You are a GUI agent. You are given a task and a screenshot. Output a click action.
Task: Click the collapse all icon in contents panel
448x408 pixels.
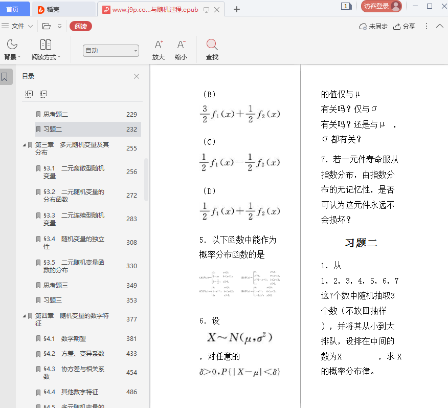coord(43,94)
